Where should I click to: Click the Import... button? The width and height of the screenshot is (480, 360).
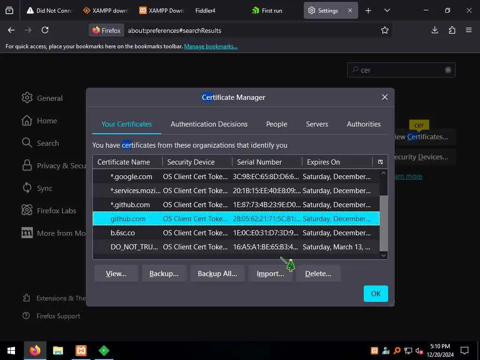[x=270, y=273]
